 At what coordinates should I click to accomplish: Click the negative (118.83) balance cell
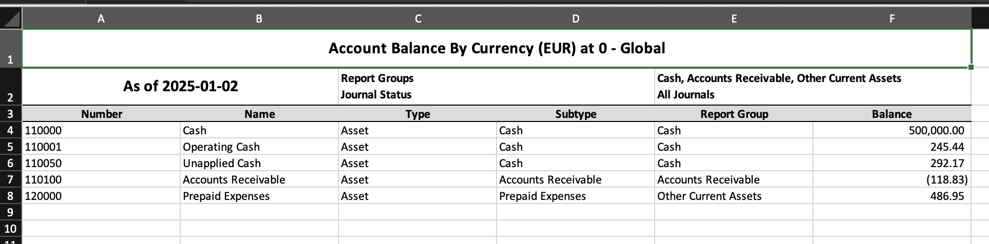(x=892, y=179)
